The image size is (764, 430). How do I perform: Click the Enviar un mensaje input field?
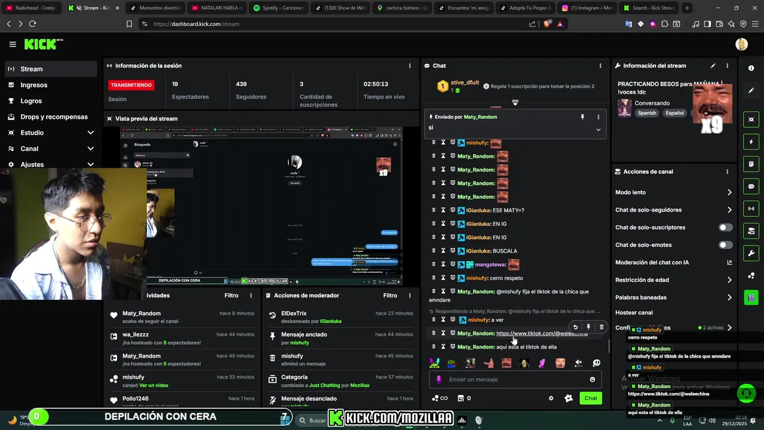click(515, 379)
